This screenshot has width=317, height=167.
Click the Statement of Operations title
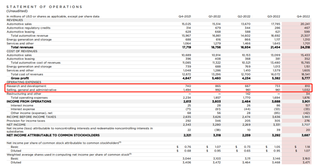tap(44, 7)
